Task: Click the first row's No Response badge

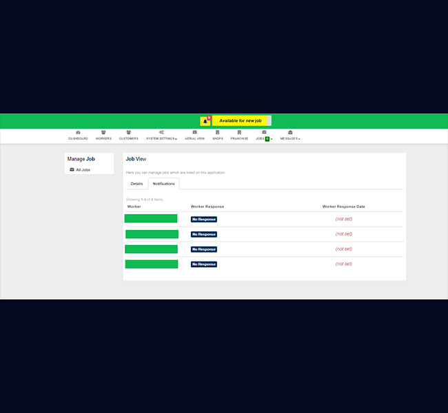Action: pyautogui.click(x=204, y=220)
